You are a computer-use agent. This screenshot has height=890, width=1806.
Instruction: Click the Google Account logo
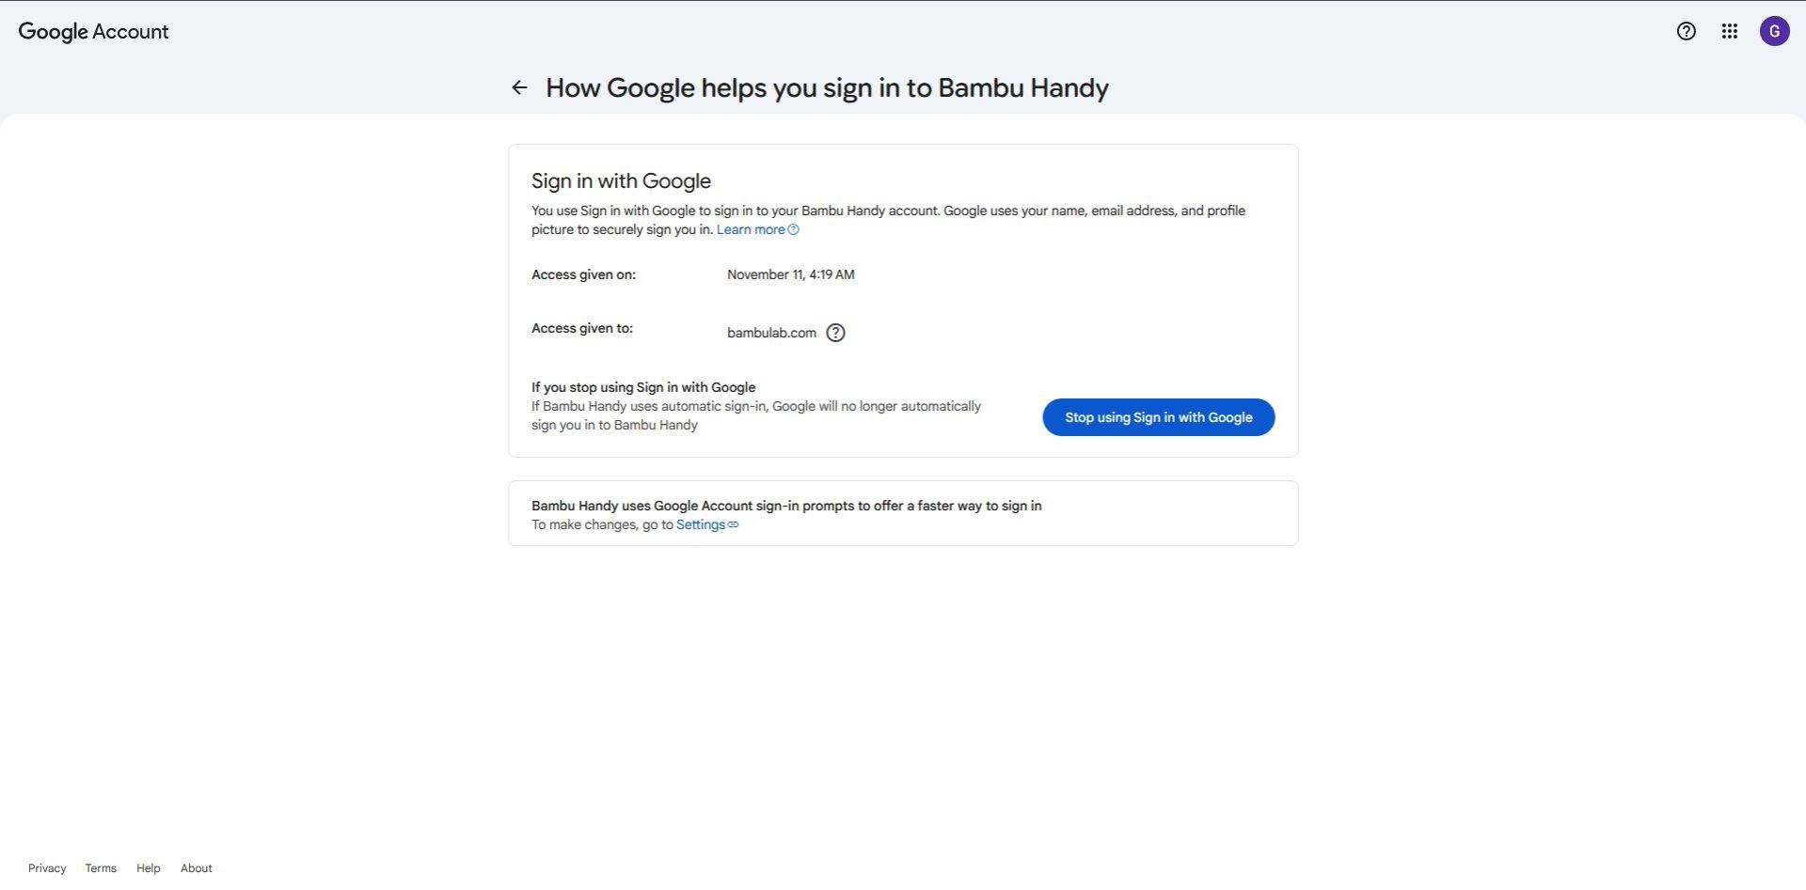pyautogui.click(x=93, y=31)
